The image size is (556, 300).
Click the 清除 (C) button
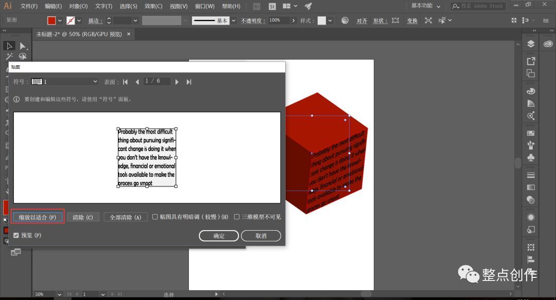(82, 217)
